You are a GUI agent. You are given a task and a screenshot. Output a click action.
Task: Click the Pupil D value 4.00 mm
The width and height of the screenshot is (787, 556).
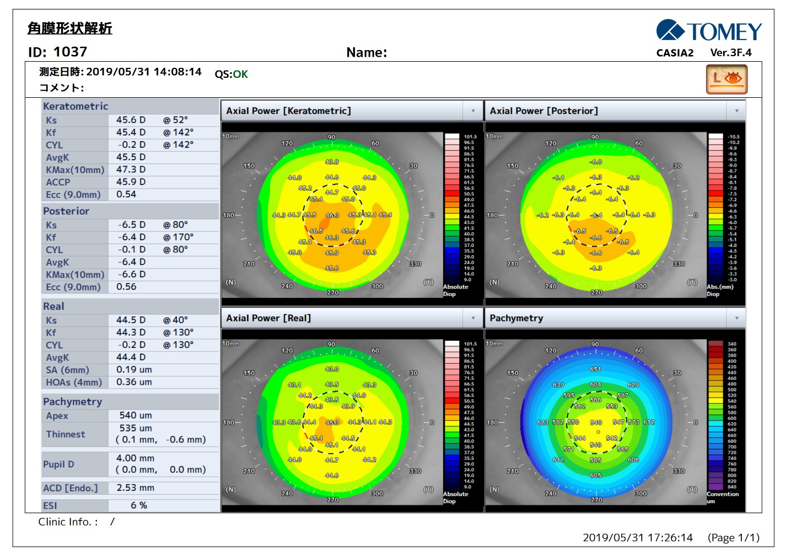click(x=135, y=458)
